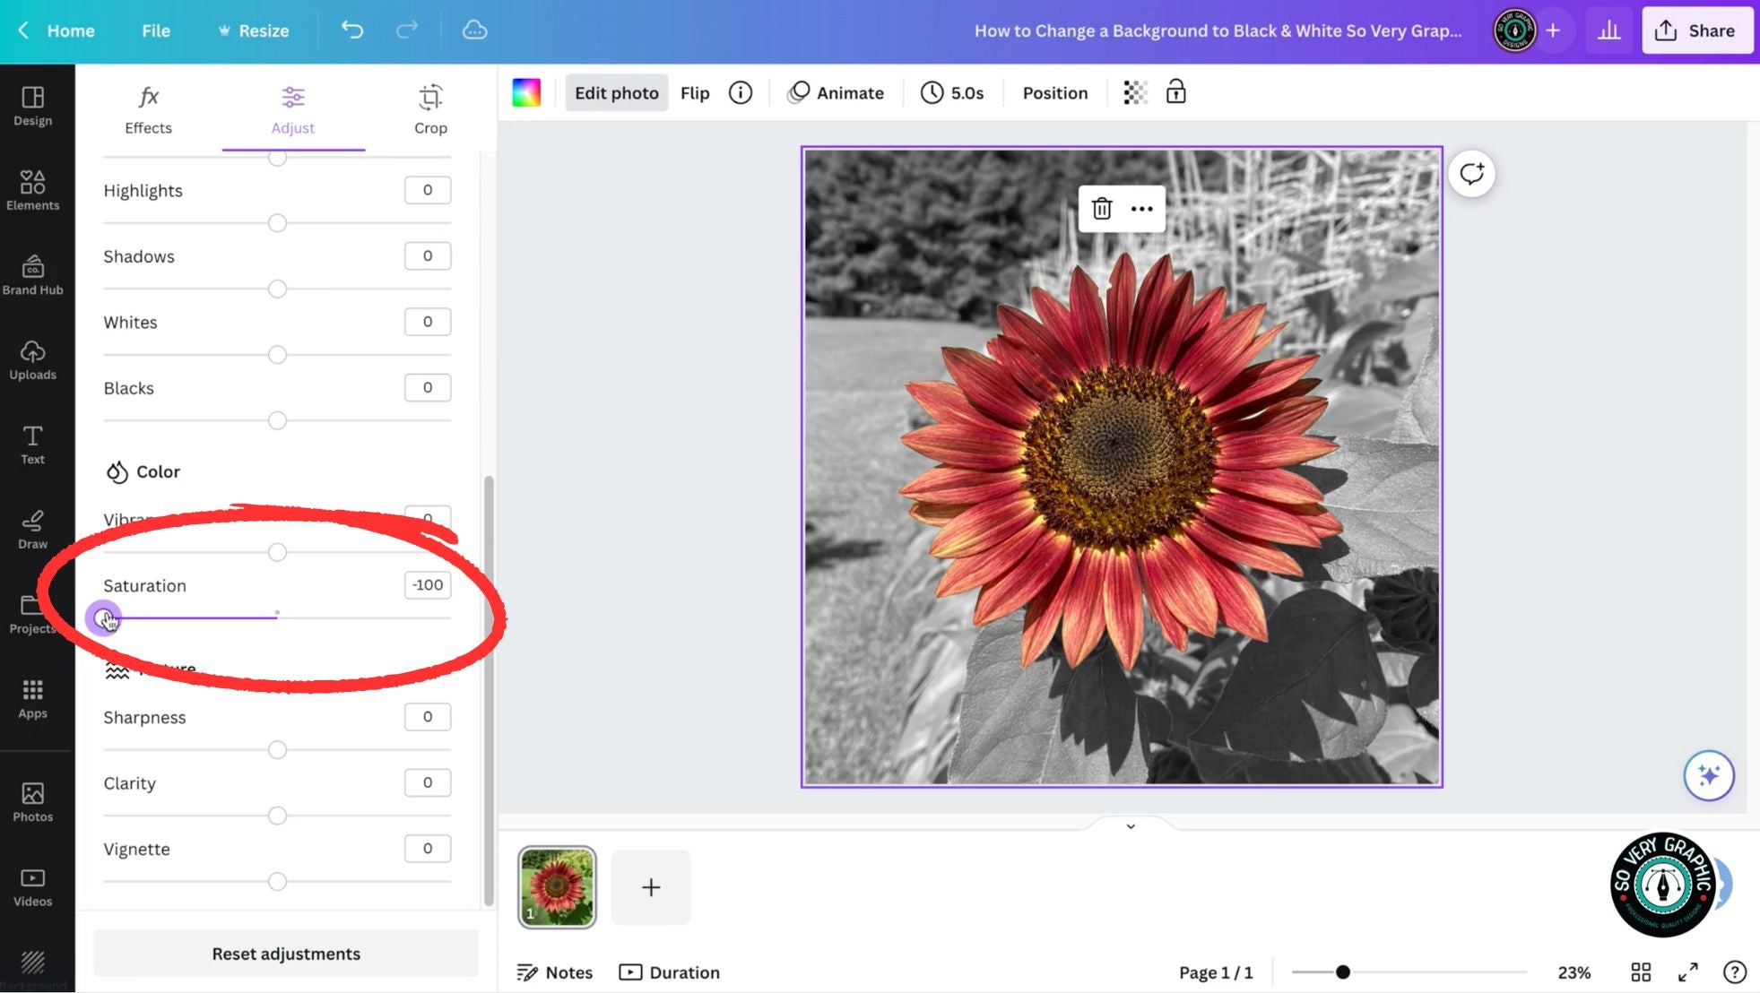The height and width of the screenshot is (993, 1760).
Task: Click the Flip icon in toolbar
Action: pyautogui.click(x=694, y=93)
